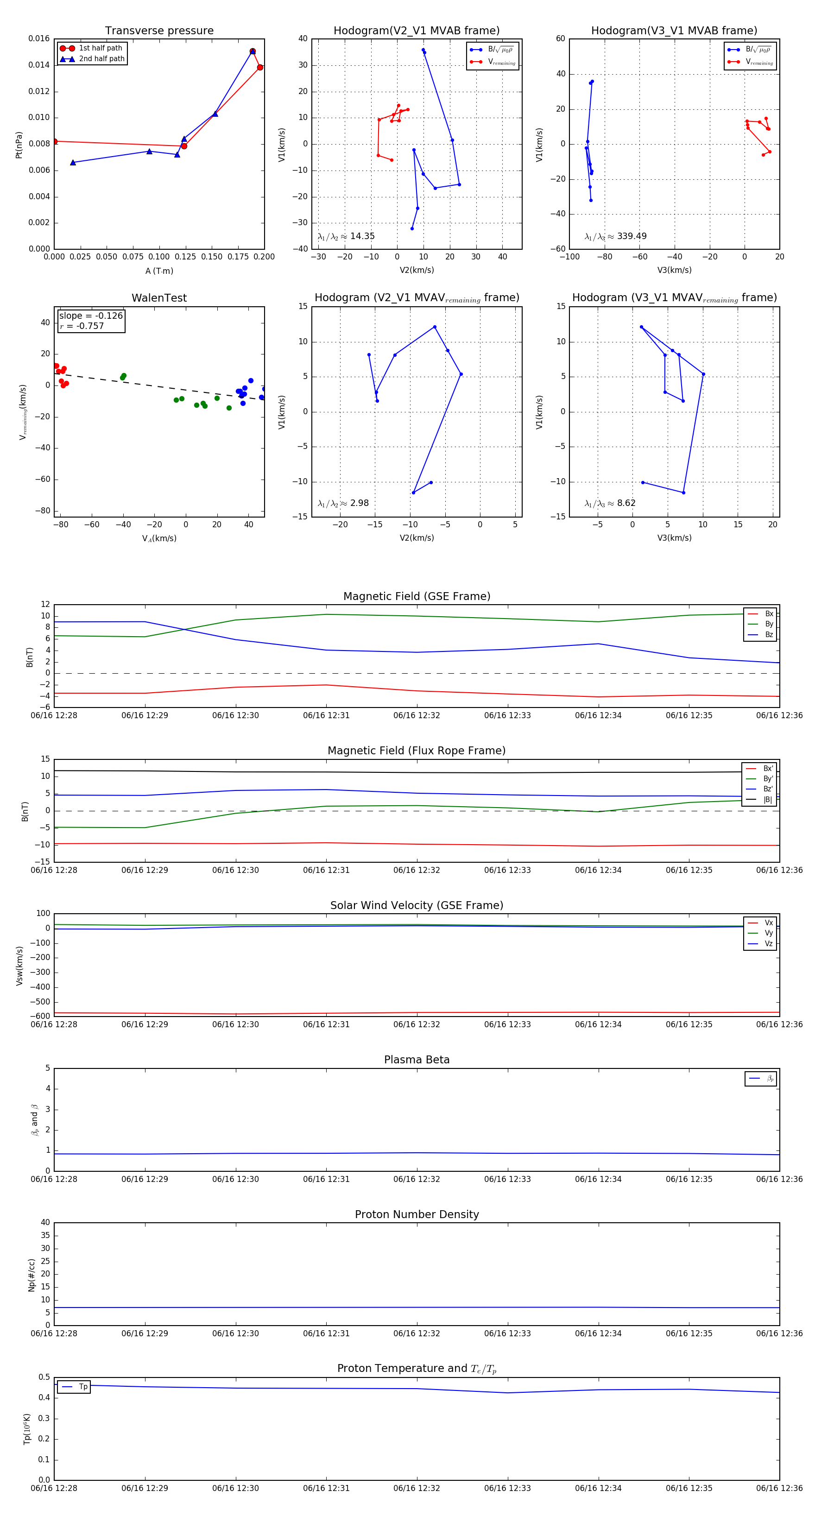Click the 'Tp' legend entry
Image resolution: width=834 pixels, height=1529 pixels.
coord(74,1387)
